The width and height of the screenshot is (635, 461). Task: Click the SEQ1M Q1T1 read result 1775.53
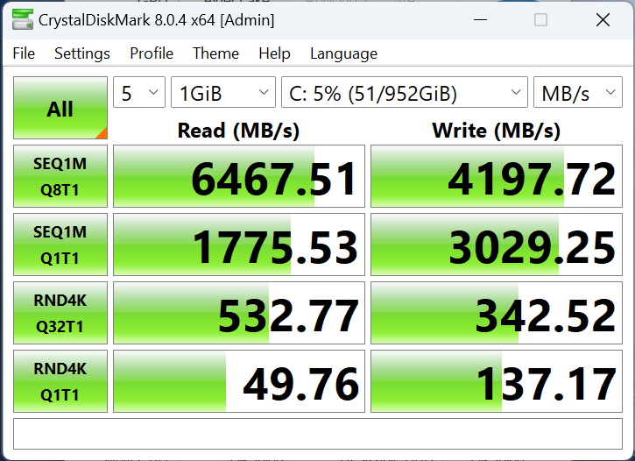pyautogui.click(x=239, y=245)
